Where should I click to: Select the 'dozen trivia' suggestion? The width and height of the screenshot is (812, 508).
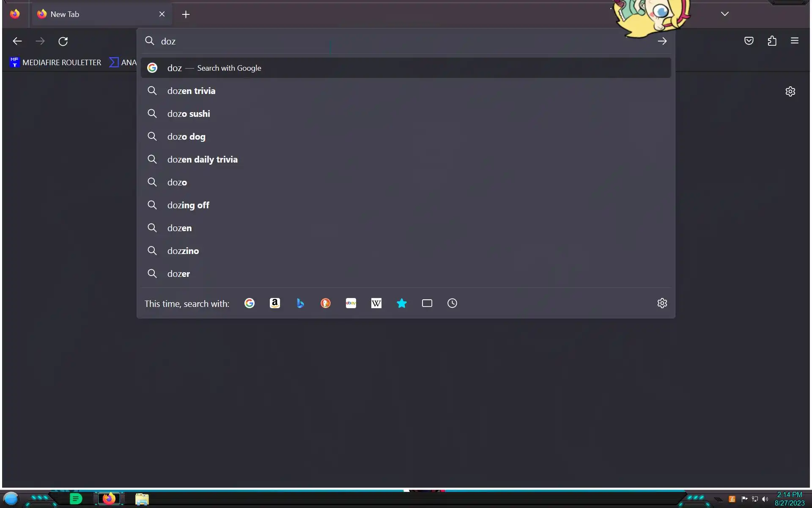(x=192, y=91)
